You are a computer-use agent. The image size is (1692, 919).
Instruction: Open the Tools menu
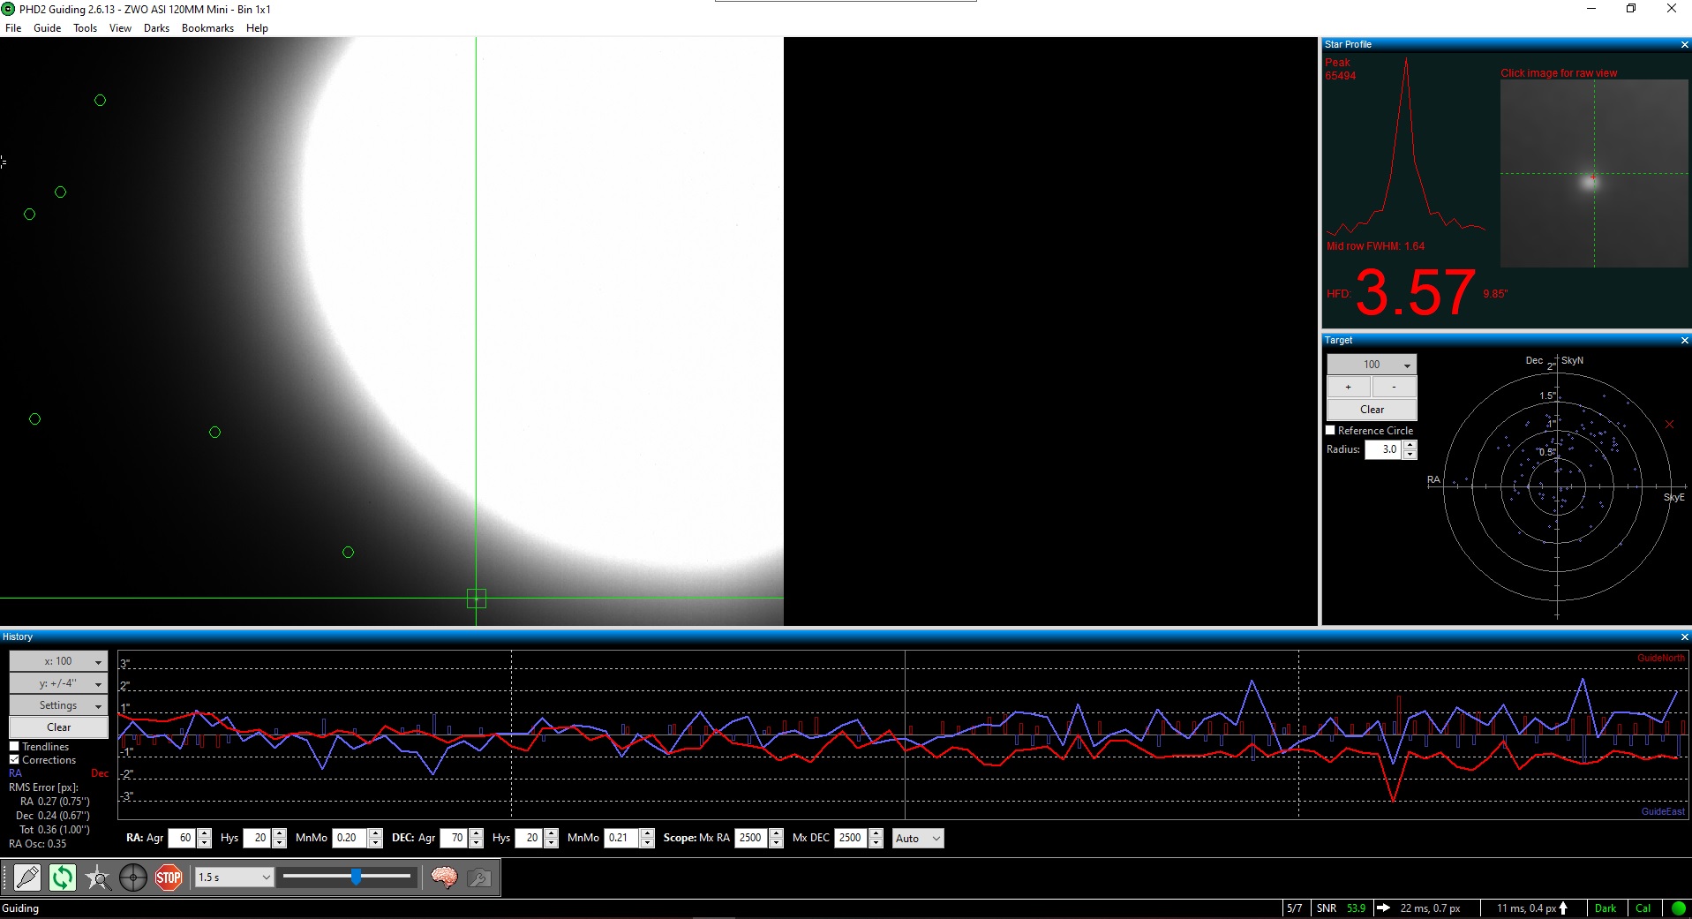(86, 28)
